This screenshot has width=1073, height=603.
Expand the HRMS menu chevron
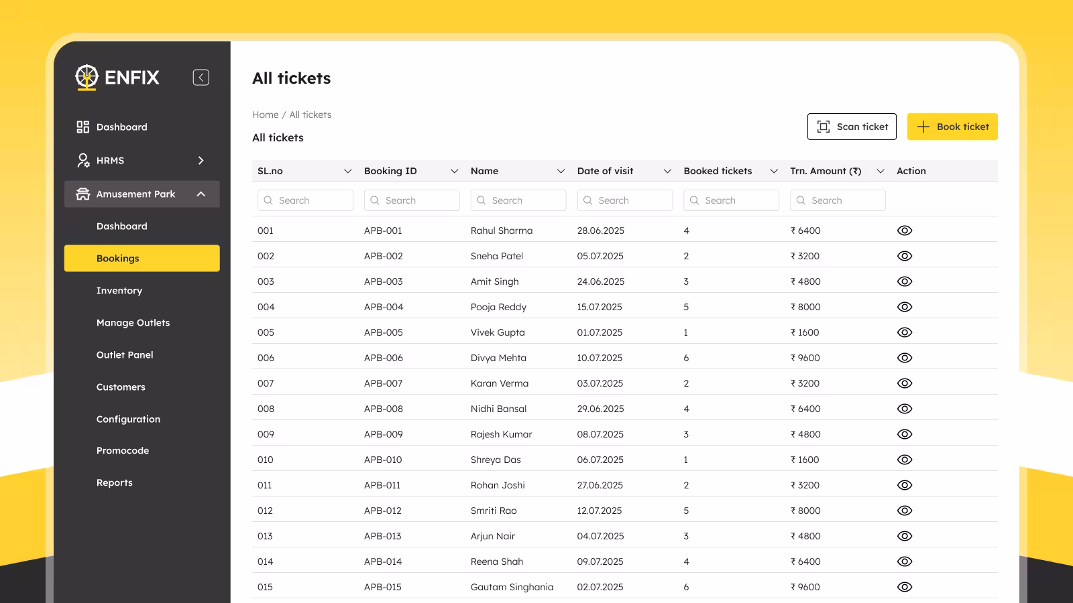click(x=201, y=160)
